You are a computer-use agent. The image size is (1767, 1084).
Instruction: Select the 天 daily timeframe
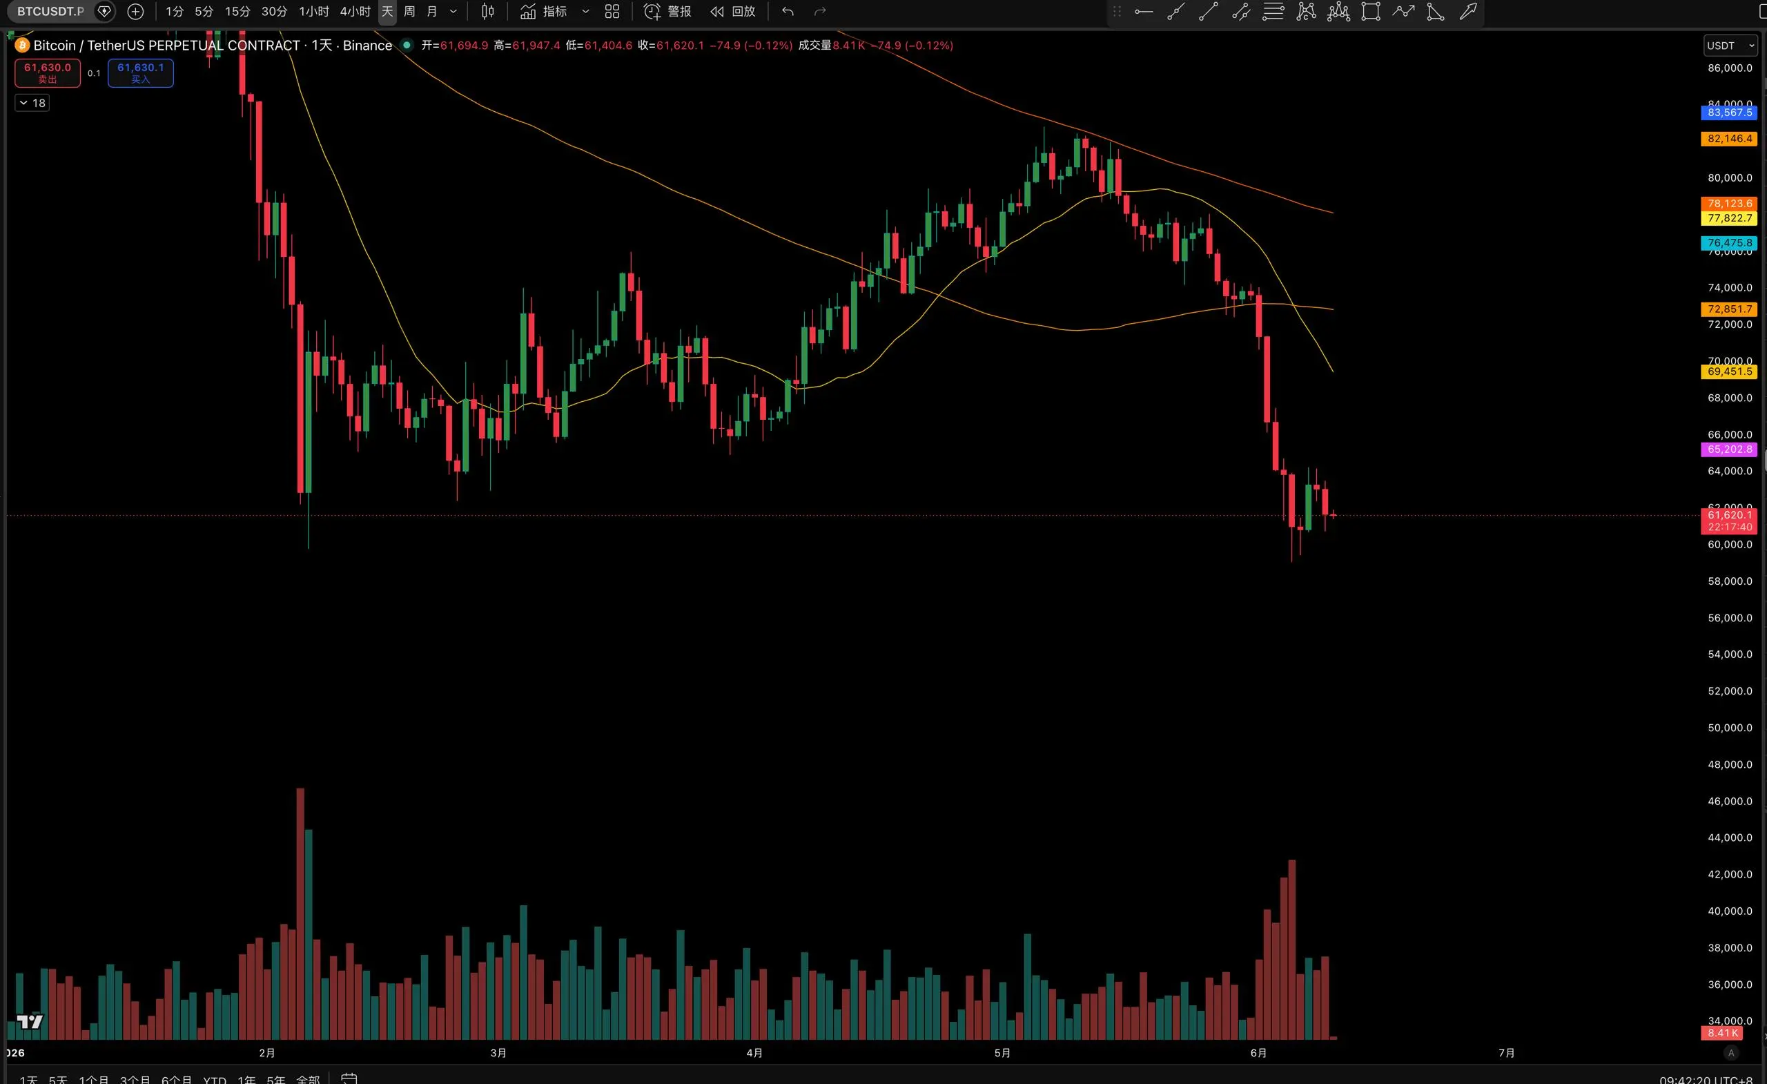387,12
